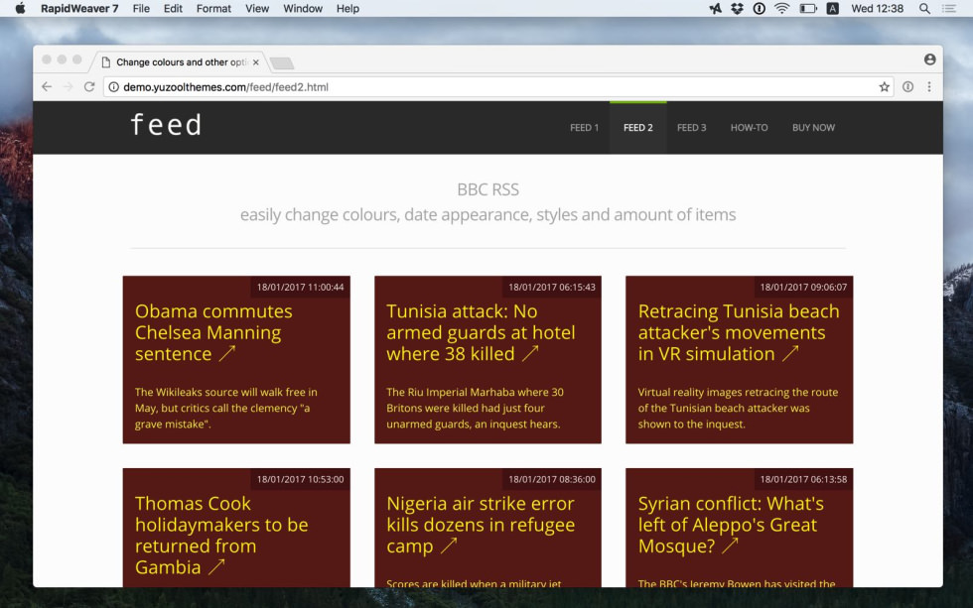This screenshot has width=973, height=608.
Task: Close the Change colours tab
Action: pos(256,62)
